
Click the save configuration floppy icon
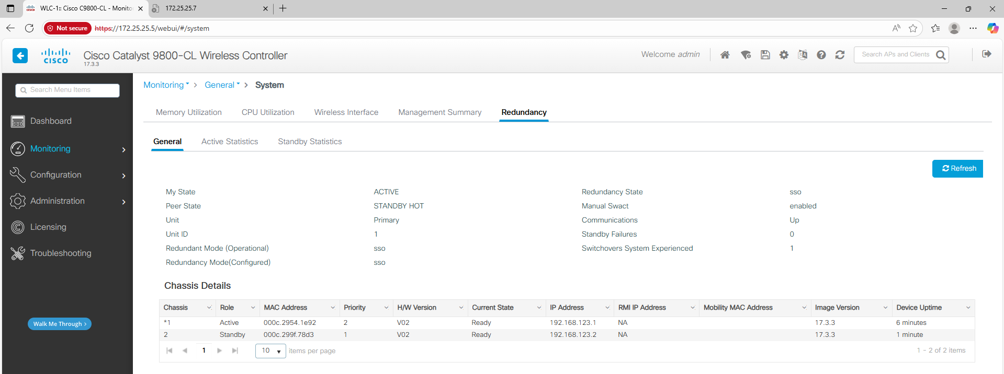765,55
